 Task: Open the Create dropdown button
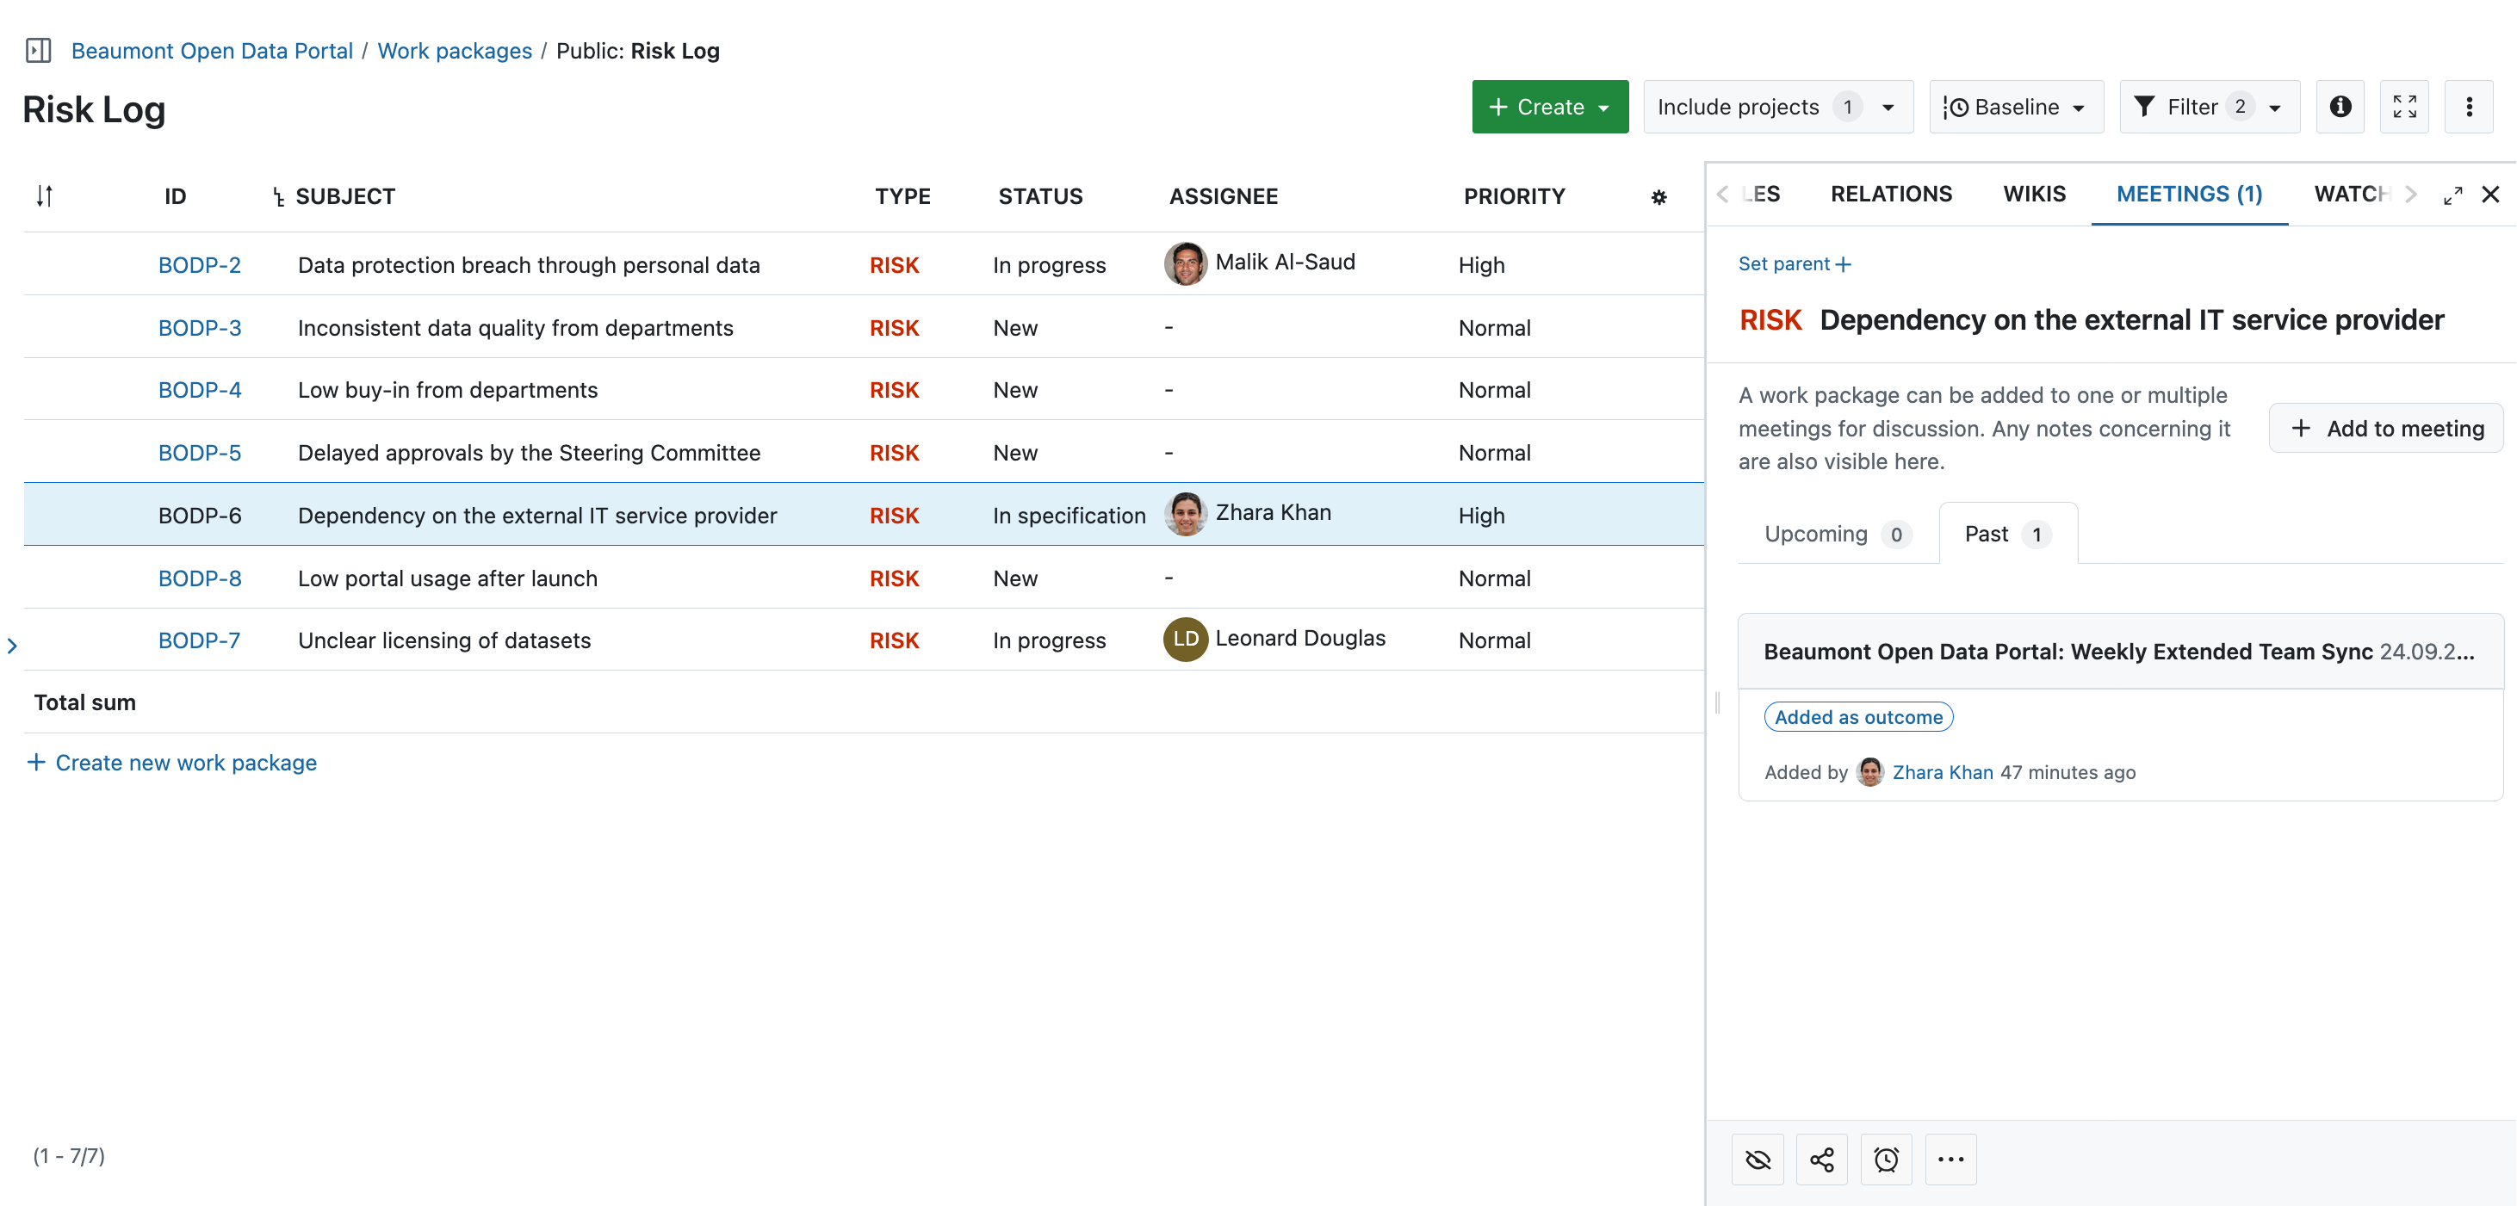click(x=1550, y=107)
